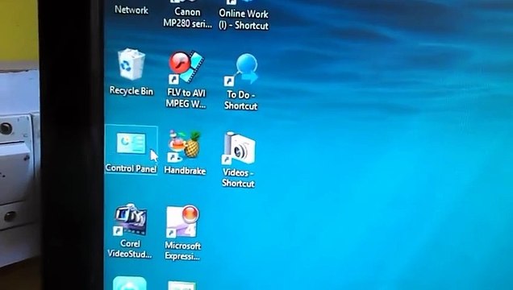Image resolution: width=513 pixels, height=290 pixels.
Task: Select the Microsoft Expression shortcut icon
Action: (x=182, y=222)
